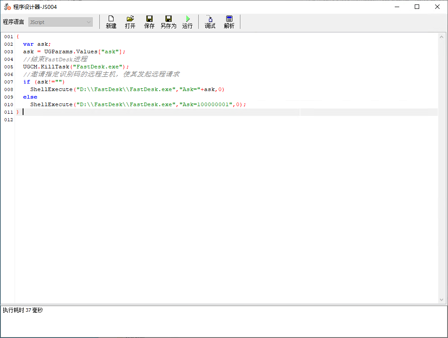Save the script with 保存 icon

pyautogui.click(x=149, y=22)
